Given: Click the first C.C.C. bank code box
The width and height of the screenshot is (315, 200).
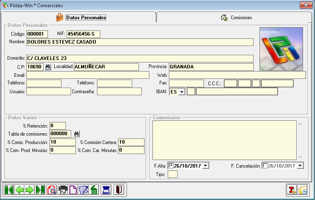Looking at the screenshot, I should click(x=230, y=83).
